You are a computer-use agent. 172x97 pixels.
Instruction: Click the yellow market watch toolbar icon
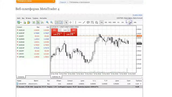click(x=29, y=22)
